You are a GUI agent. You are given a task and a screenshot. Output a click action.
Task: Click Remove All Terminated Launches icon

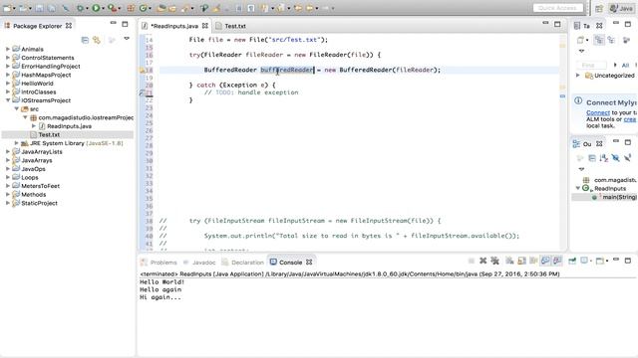(494, 261)
